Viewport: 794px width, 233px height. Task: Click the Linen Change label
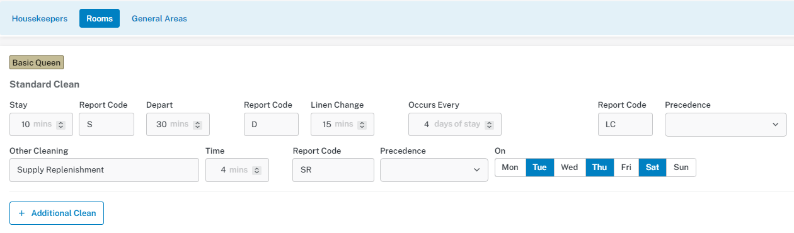pos(337,105)
